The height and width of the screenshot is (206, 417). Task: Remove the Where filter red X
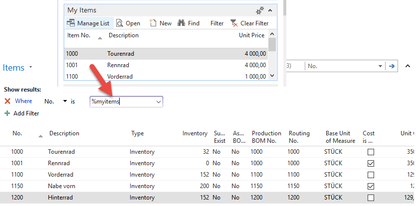point(7,102)
